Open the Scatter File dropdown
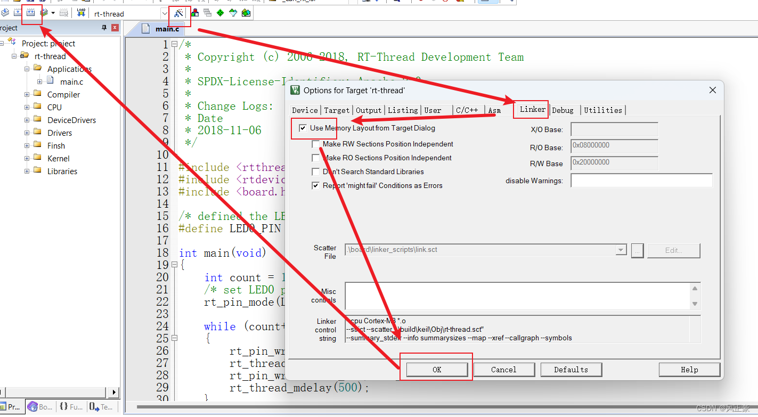 coord(621,250)
